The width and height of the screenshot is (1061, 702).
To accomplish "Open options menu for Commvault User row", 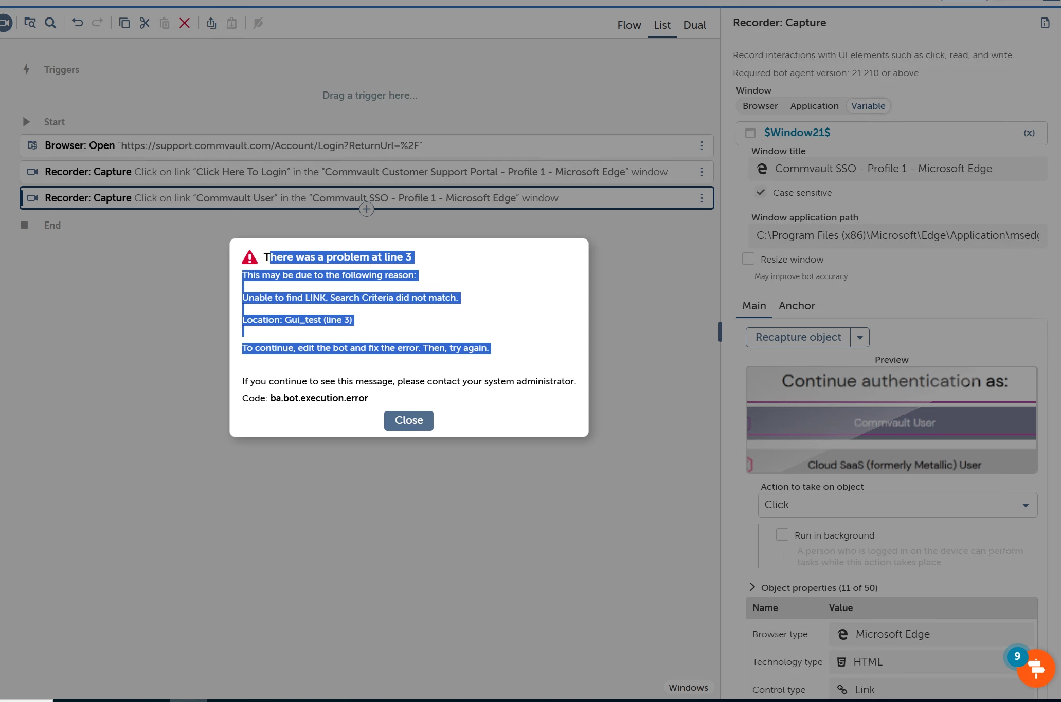I will click(702, 198).
